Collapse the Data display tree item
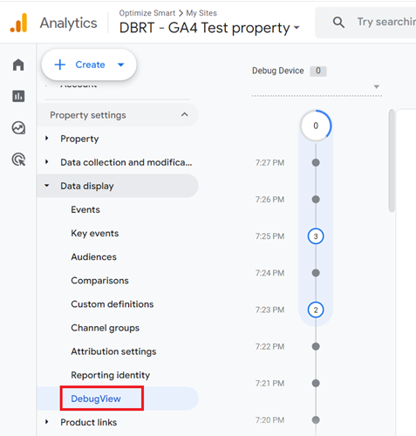 pos(47,186)
